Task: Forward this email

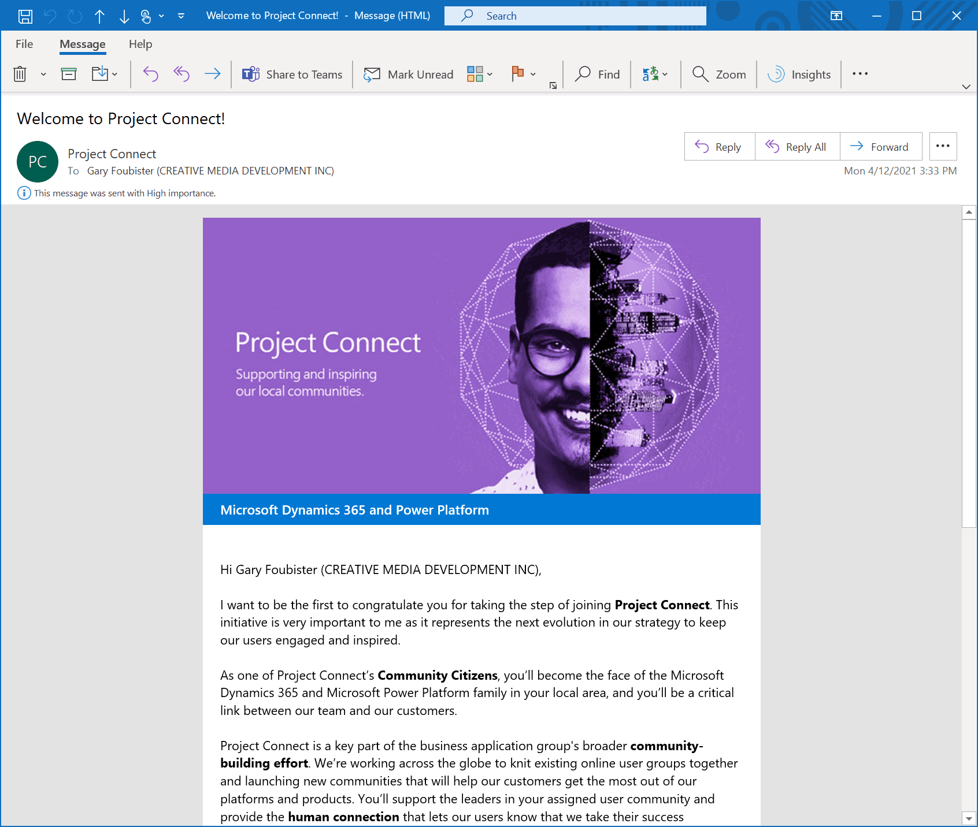Action: click(x=881, y=146)
